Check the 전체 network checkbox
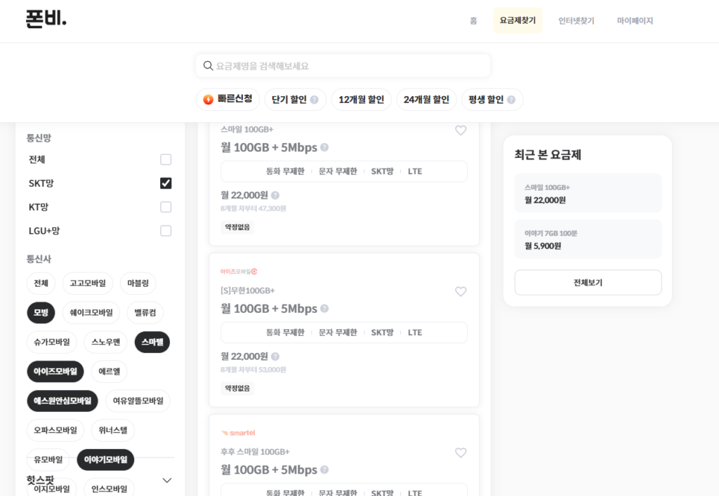This screenshot has height=496, width=719. pos(166,159)
